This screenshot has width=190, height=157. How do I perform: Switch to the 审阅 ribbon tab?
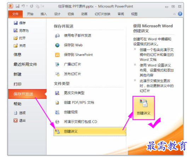(121, 14)
